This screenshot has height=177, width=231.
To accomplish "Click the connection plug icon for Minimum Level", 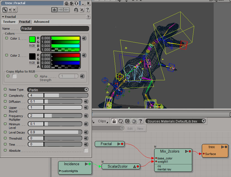I will tap(86, 124).
